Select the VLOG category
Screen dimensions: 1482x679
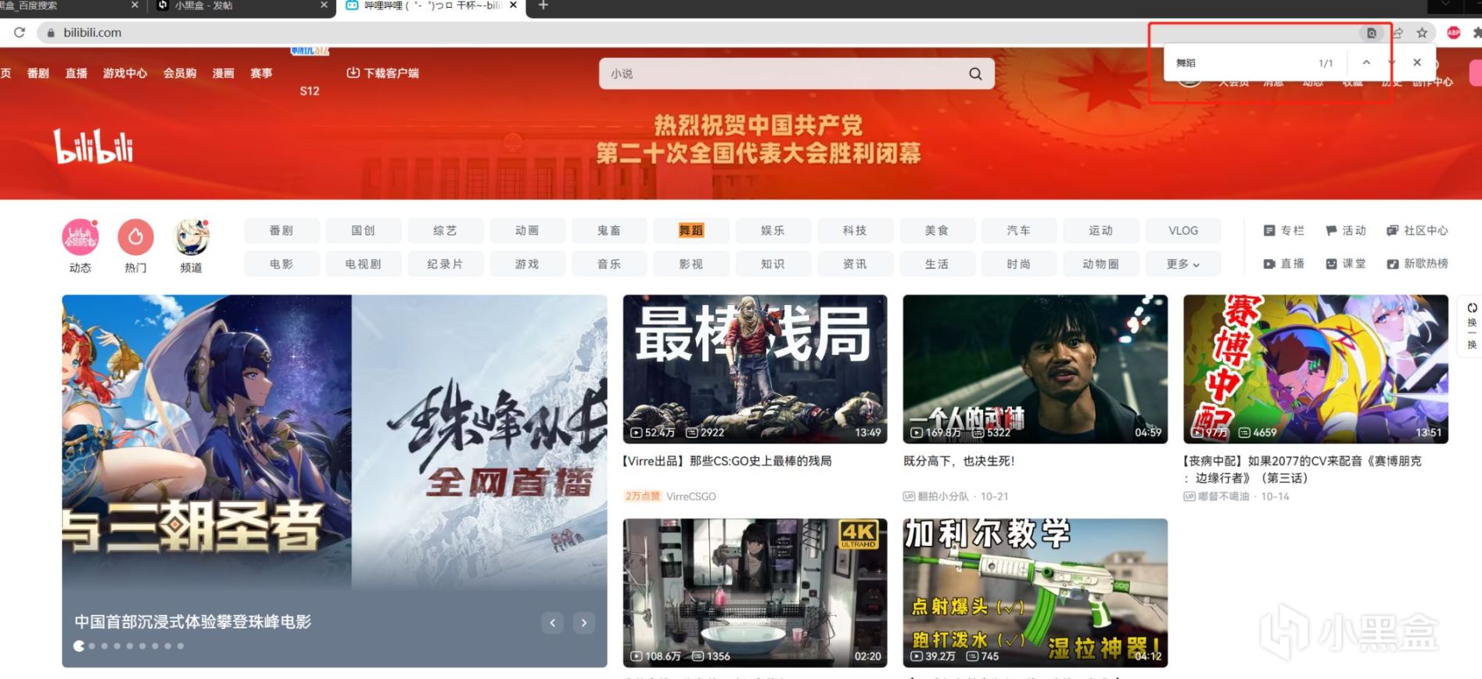tap(1183, 231)
